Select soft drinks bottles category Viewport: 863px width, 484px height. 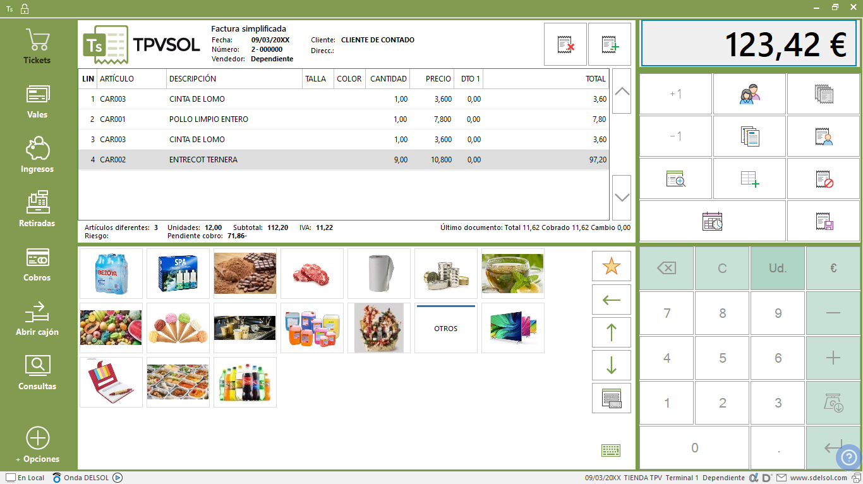pyautogui.click(x=245, y=382)
